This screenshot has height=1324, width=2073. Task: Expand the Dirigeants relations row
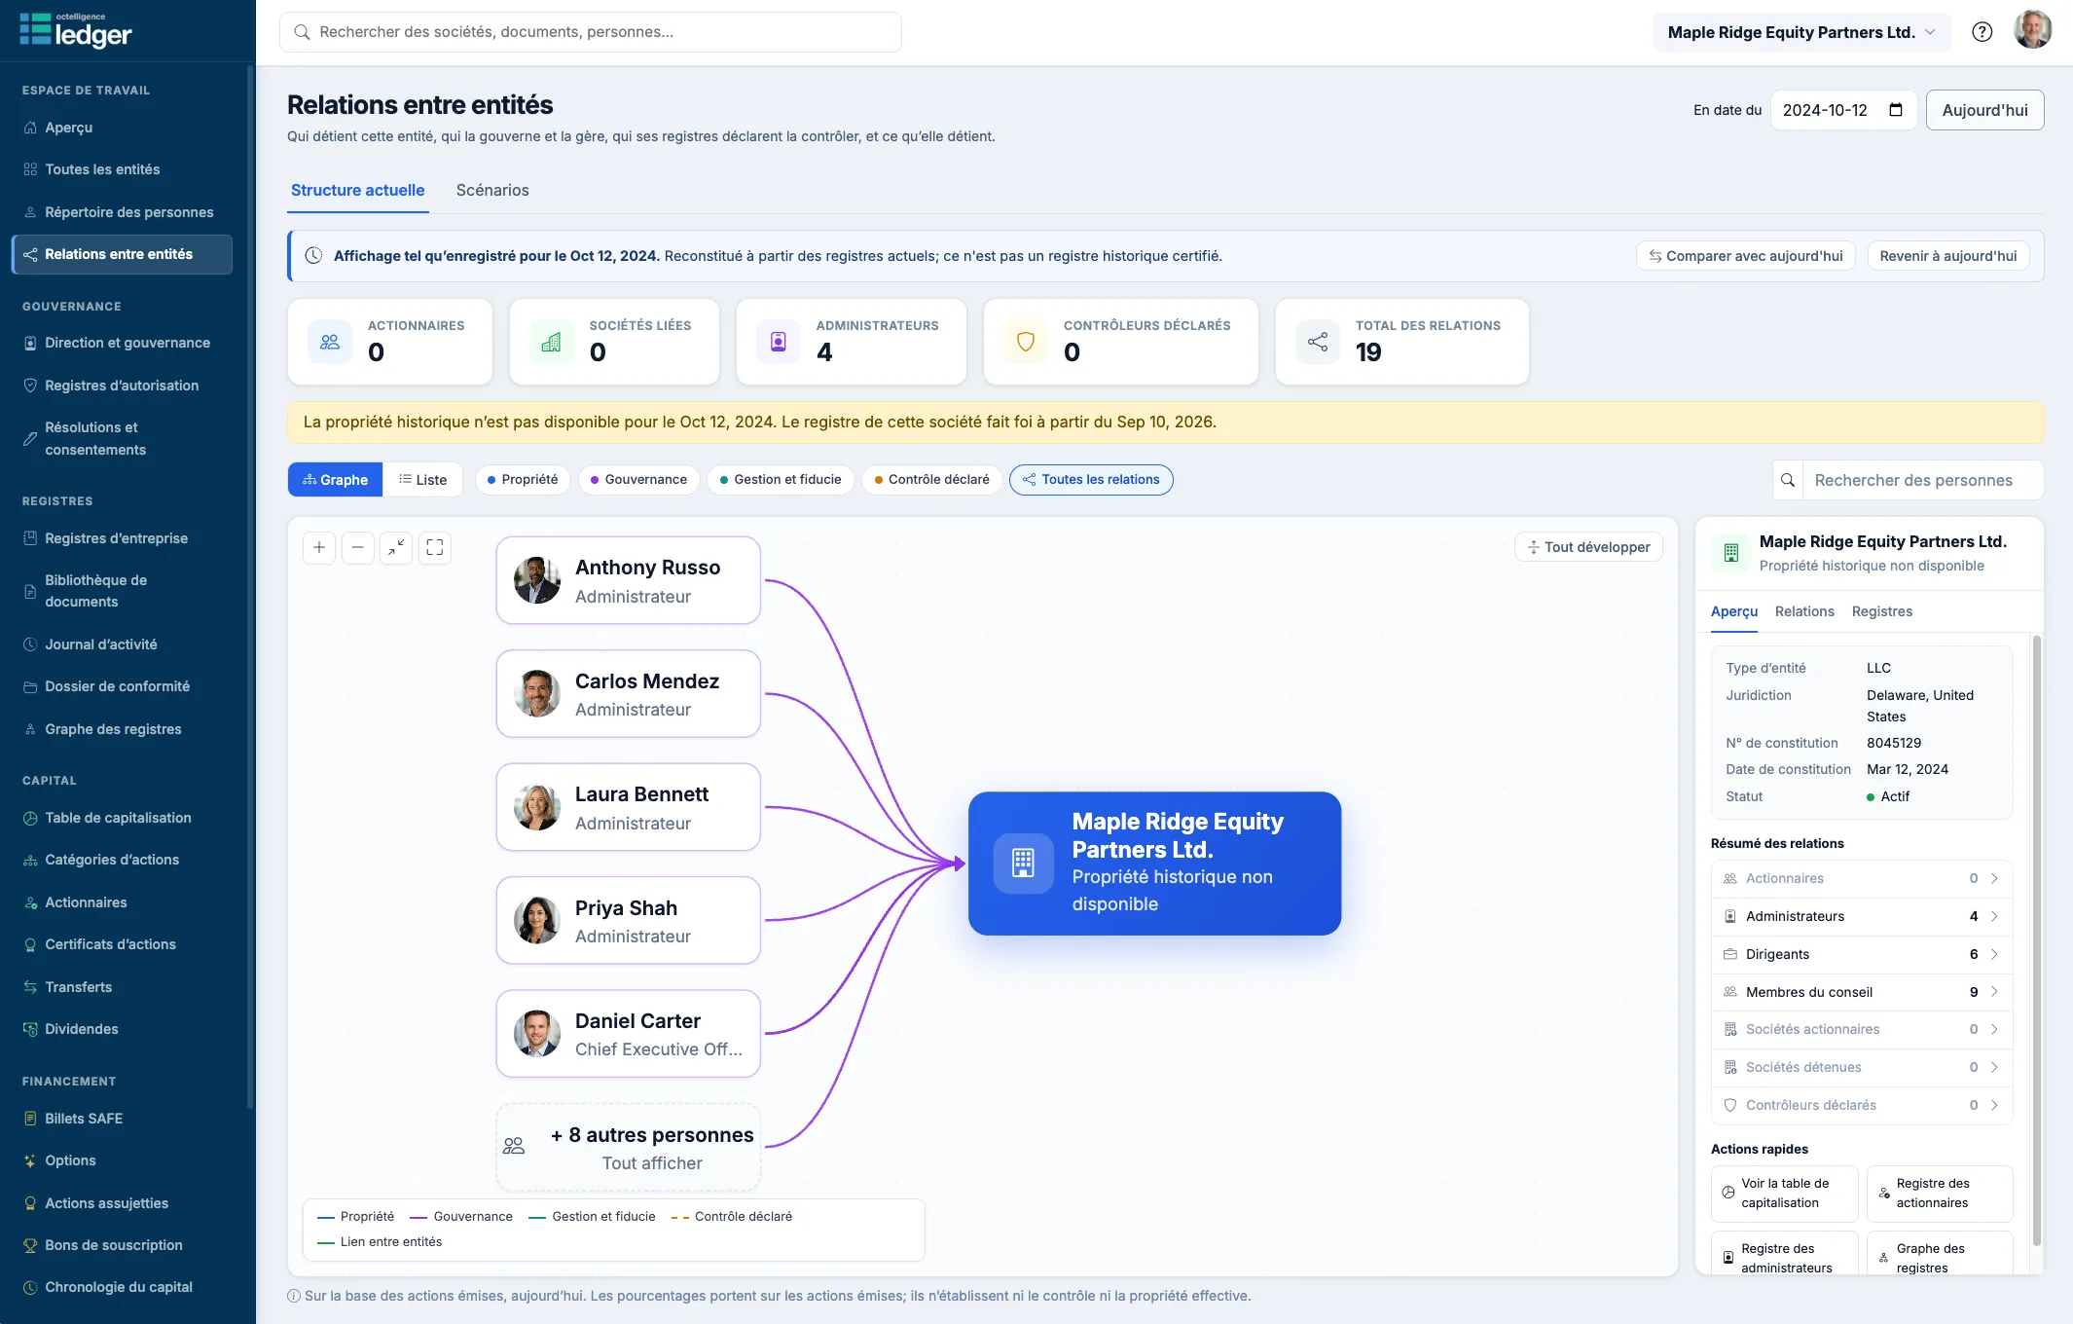[x=1861, y=954]
